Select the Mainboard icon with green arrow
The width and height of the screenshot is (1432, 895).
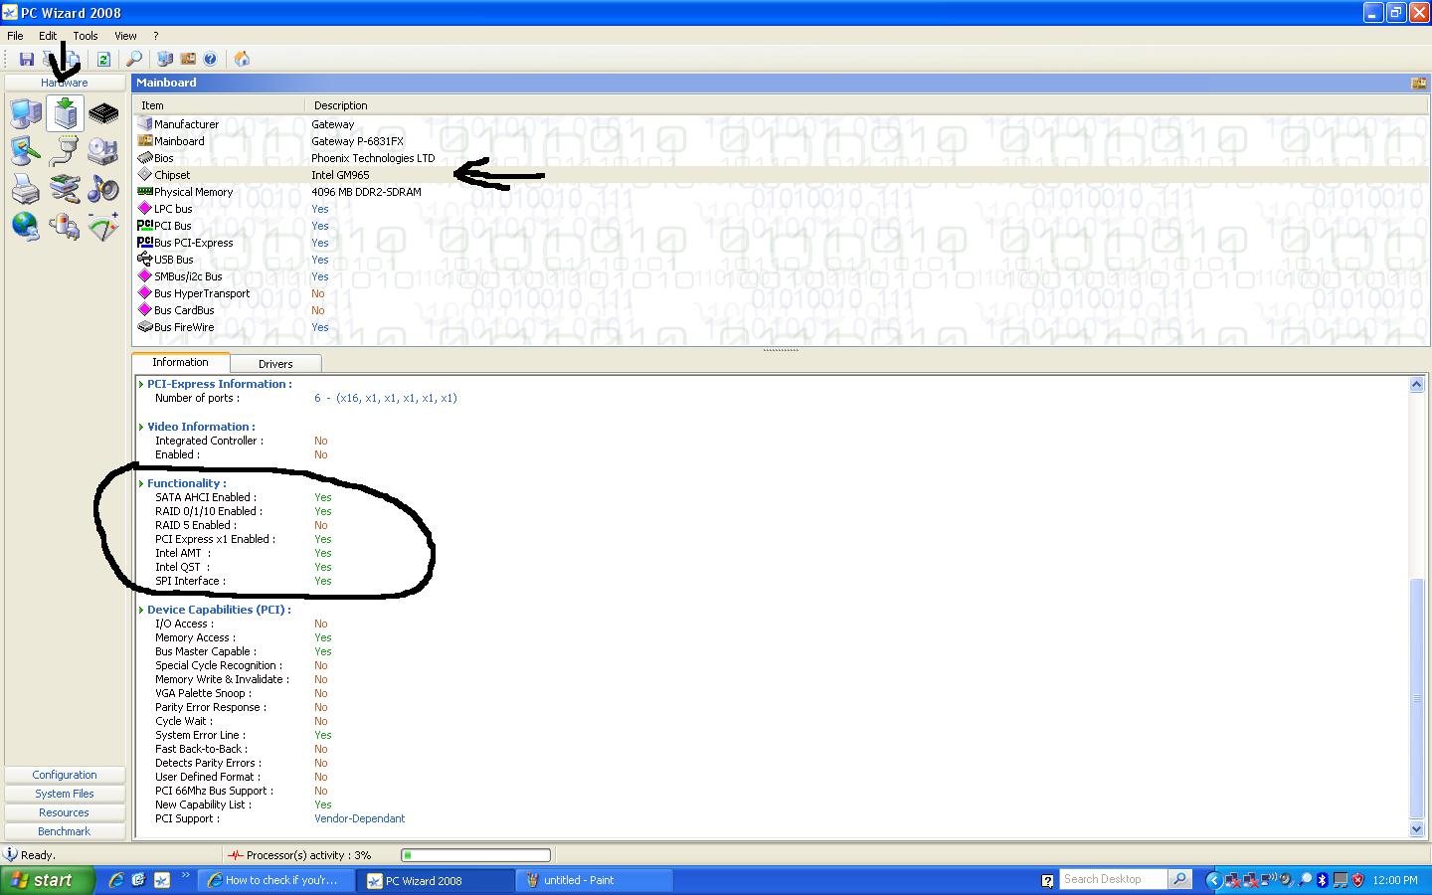(x=65, y=114)
